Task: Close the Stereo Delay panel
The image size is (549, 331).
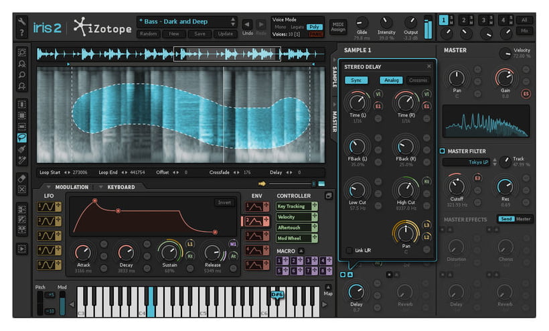Action: [429, 66]
